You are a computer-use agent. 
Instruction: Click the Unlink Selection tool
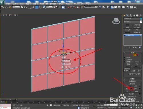click(x=6, y=7)
